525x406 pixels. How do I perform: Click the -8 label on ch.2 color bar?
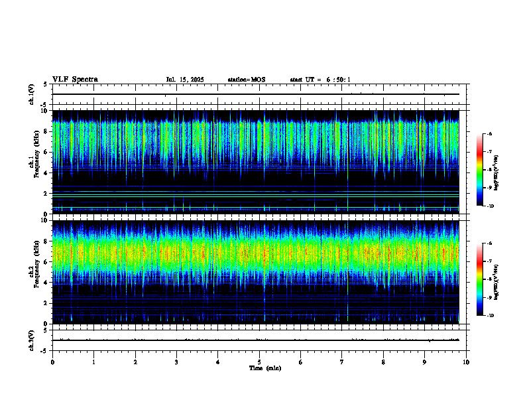(x=490, y=279)
